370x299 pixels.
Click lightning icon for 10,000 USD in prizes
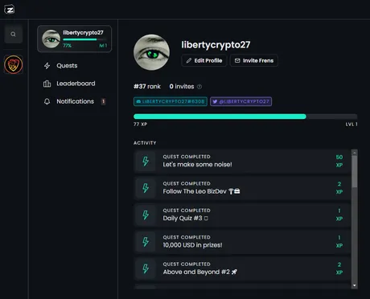point(146,242)
